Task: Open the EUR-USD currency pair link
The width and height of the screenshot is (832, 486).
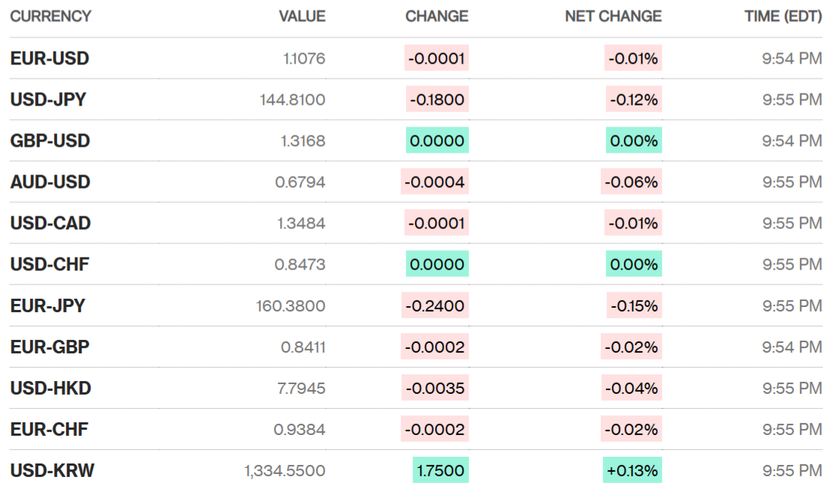Action: (x=49, y=58)
